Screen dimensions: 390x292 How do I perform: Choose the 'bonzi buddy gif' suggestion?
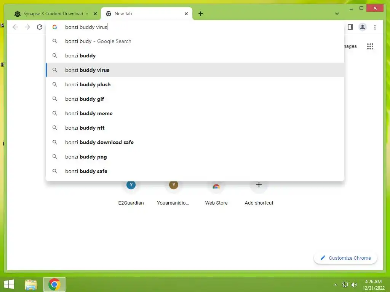(x=195, y=99)
